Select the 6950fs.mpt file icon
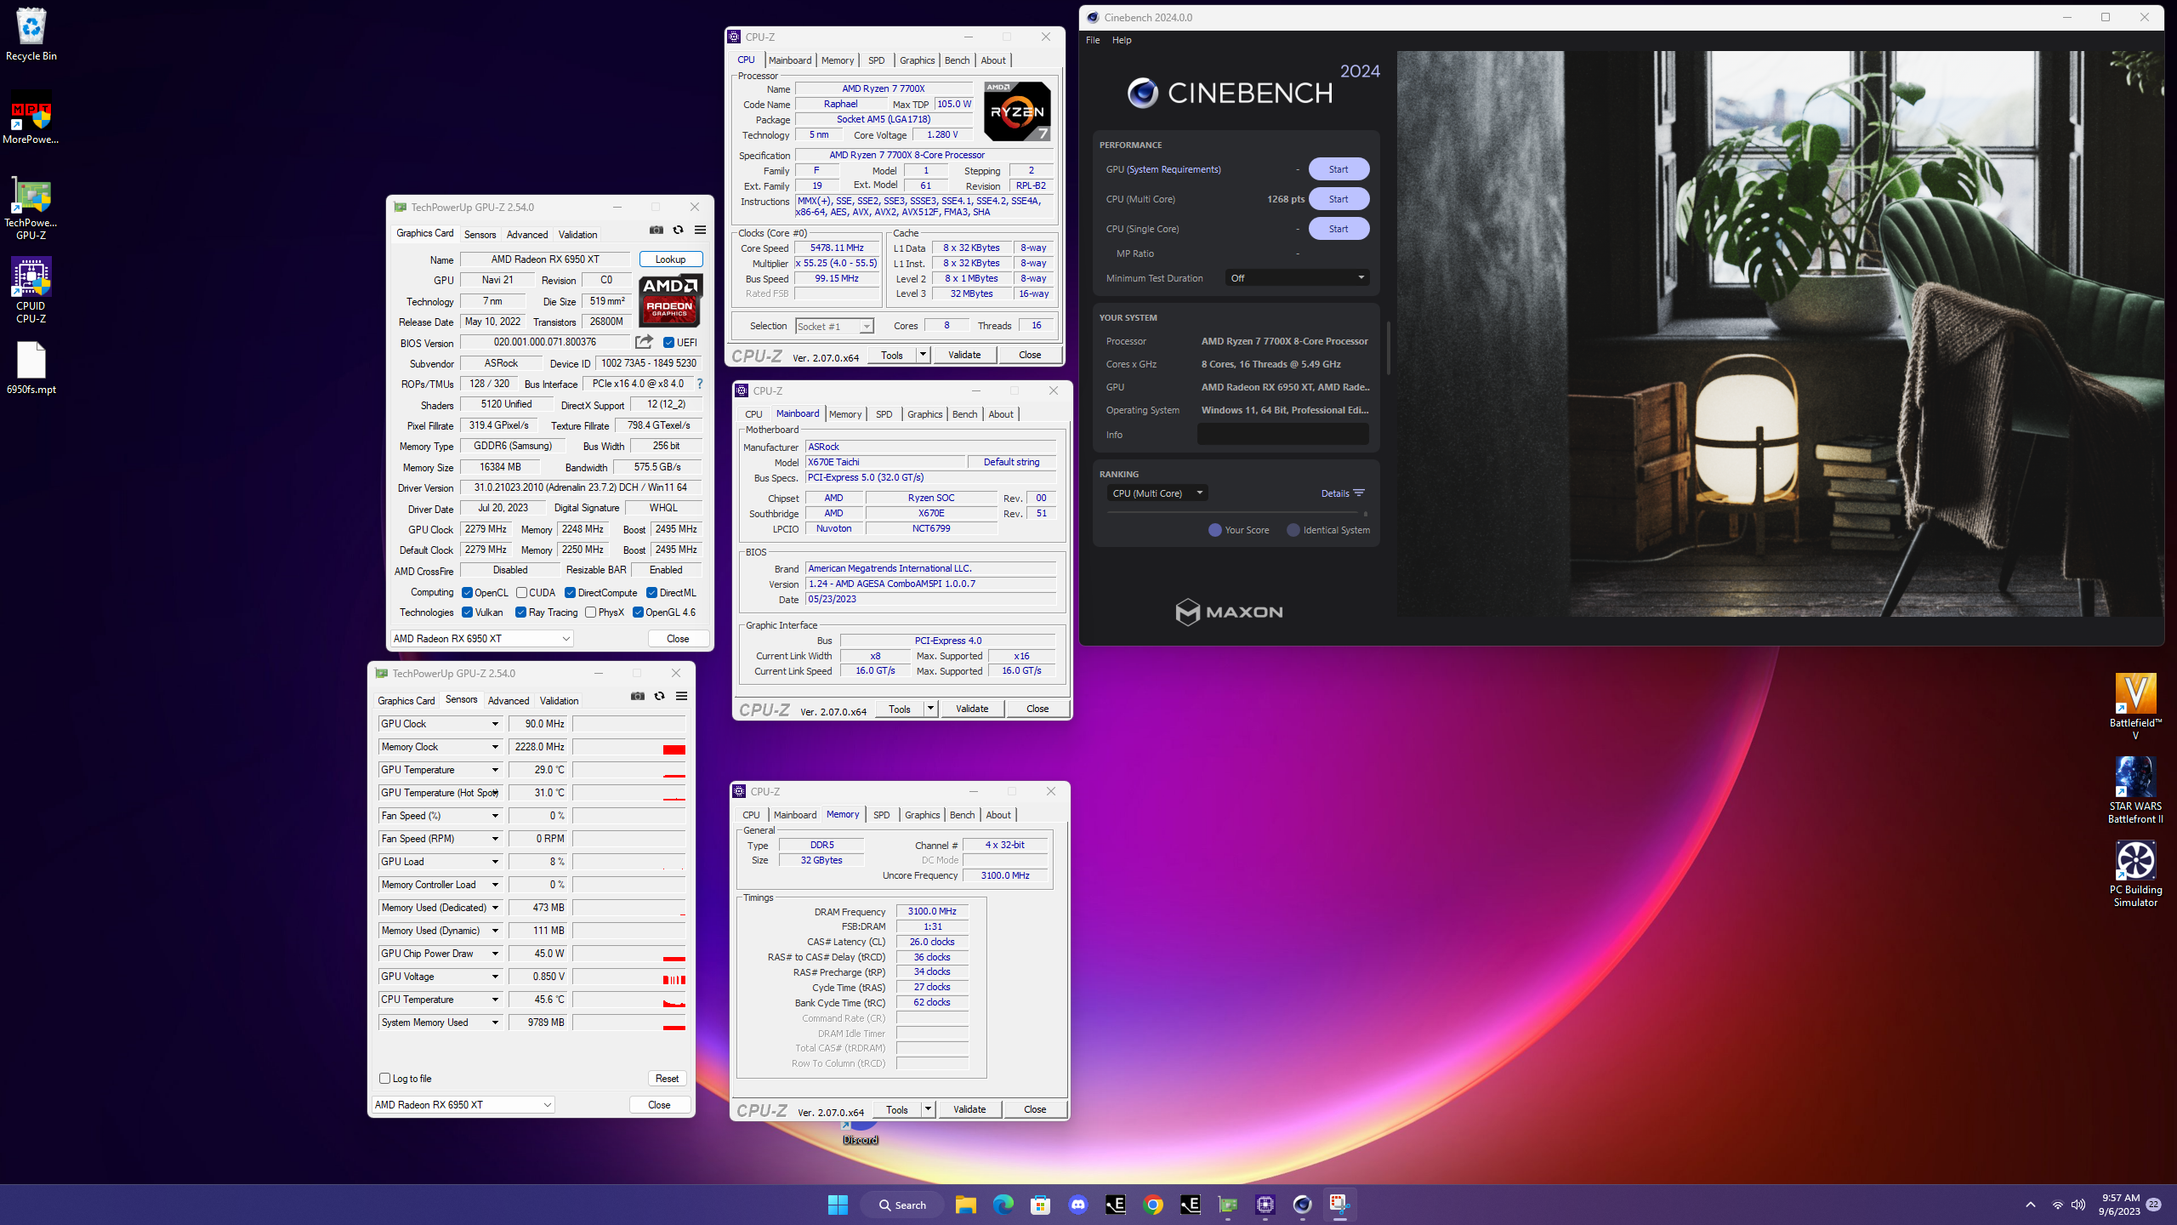 (31, 369)
